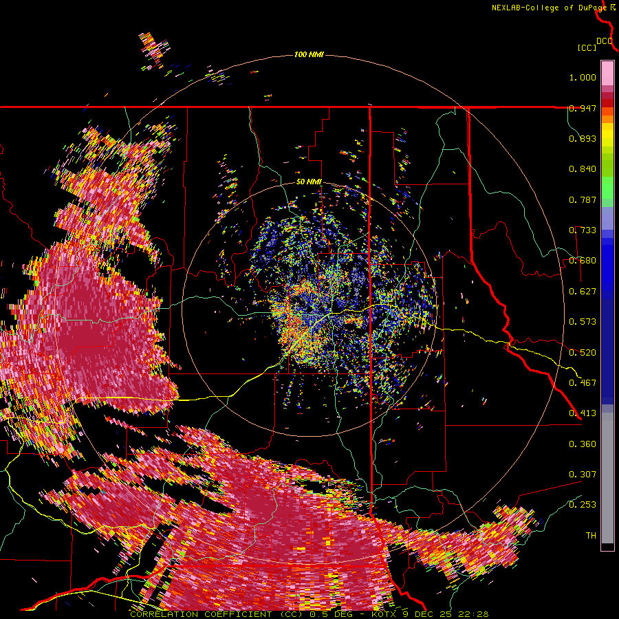
Task: Select the 0.680 value on the color scale
Action: click(x=583, y=261)
